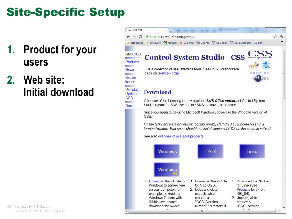Open Docs in the sidebar
Image resolution: width=292 pixels, height=219 pixels.
[129, 106]
